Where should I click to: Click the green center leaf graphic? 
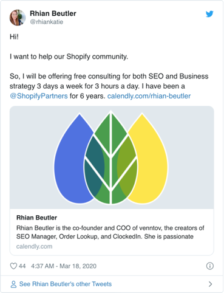pyautogui.click(x=110, y=157)
